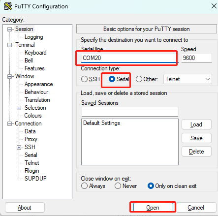Select the Serial connection type radio
Image resolution: width=218 pixels, height=216 pixels.
pyautogui.click(x=112, y=79)
